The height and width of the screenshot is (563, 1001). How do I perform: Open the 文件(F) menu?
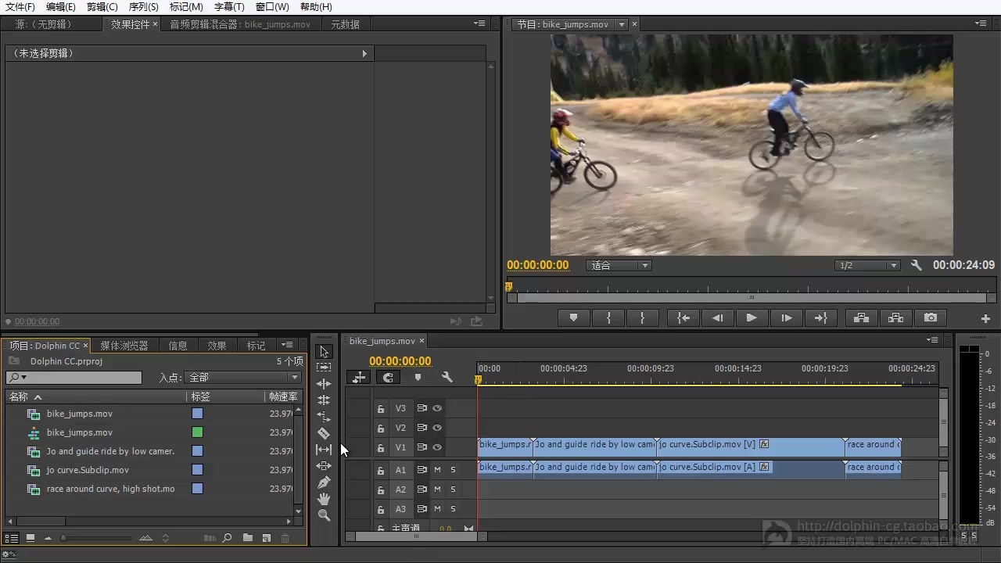[x=20, y=7]
